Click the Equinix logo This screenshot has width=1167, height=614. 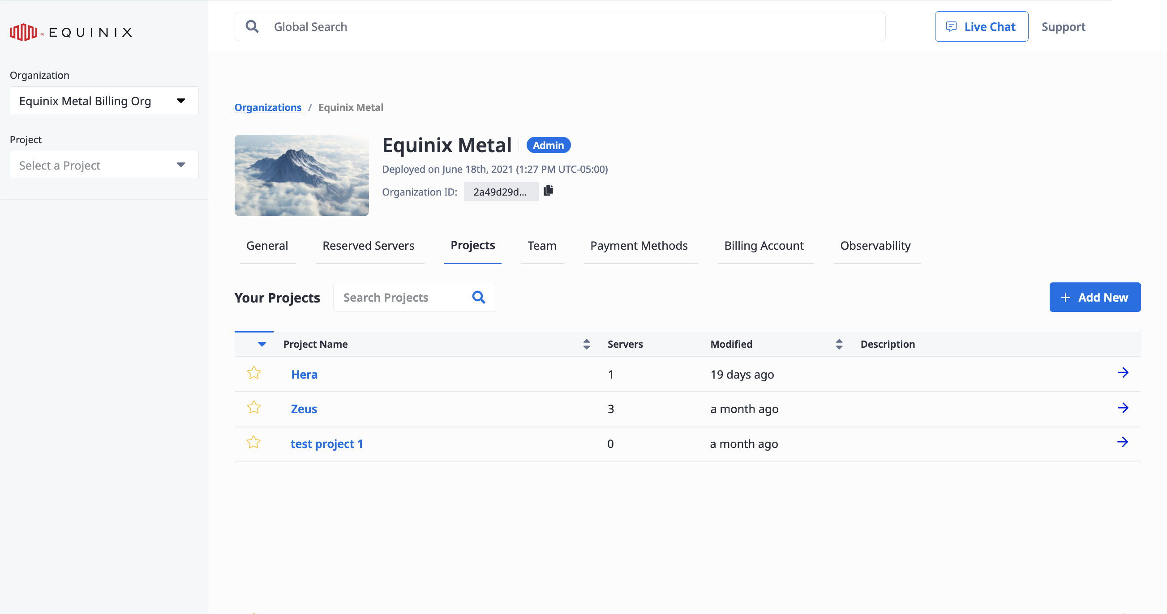71,32
